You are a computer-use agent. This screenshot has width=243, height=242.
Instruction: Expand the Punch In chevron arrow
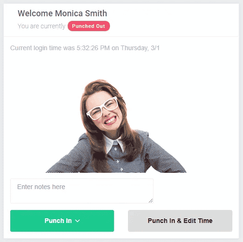point(77,221)
